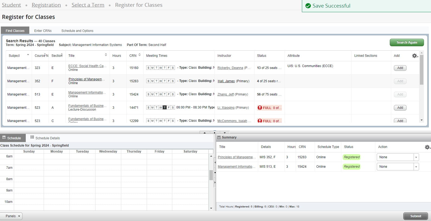Click the center dot panel reset button

(x=215, y=133)
